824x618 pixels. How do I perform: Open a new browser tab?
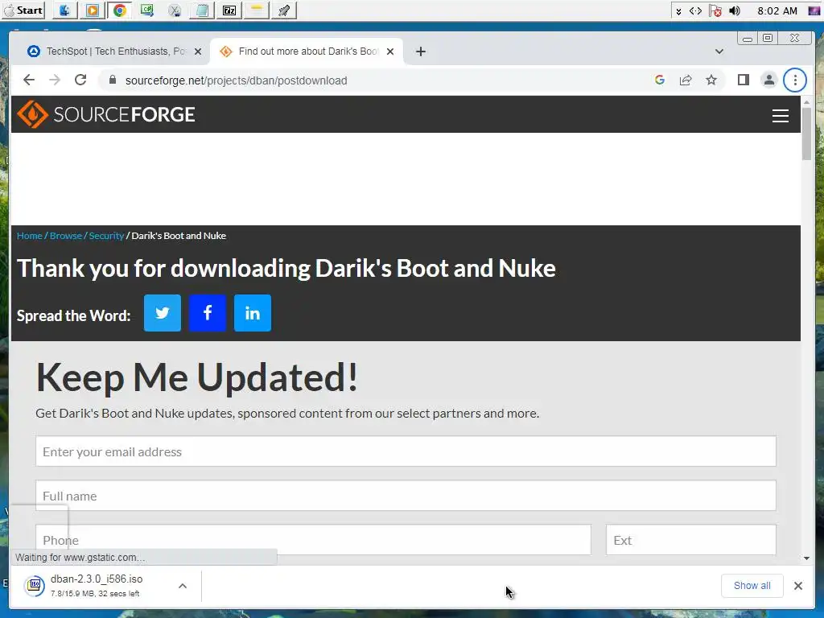[420, 51]
